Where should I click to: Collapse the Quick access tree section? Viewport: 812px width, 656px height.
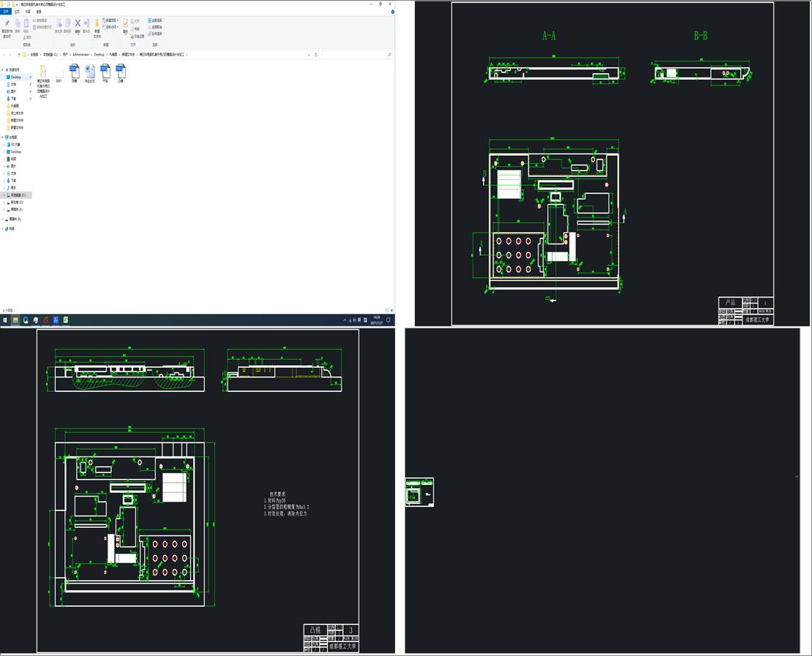(x=3, y=70)
